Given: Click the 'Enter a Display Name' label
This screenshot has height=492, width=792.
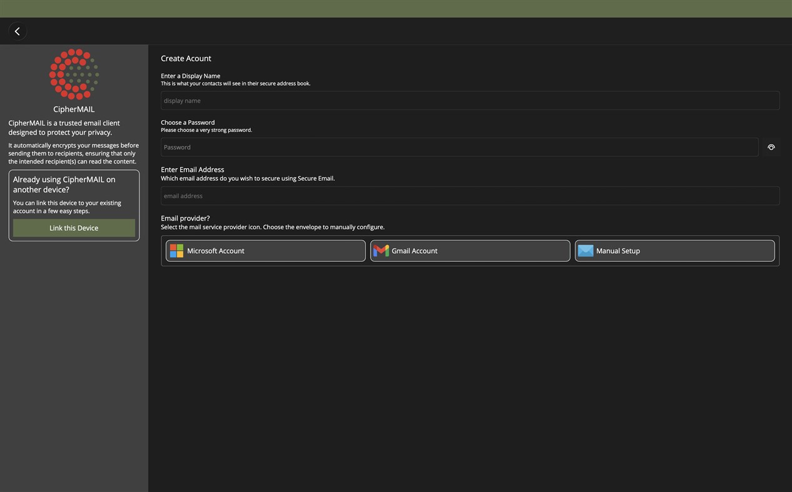Looking at the screenshot, I should [x=190, y=76].
